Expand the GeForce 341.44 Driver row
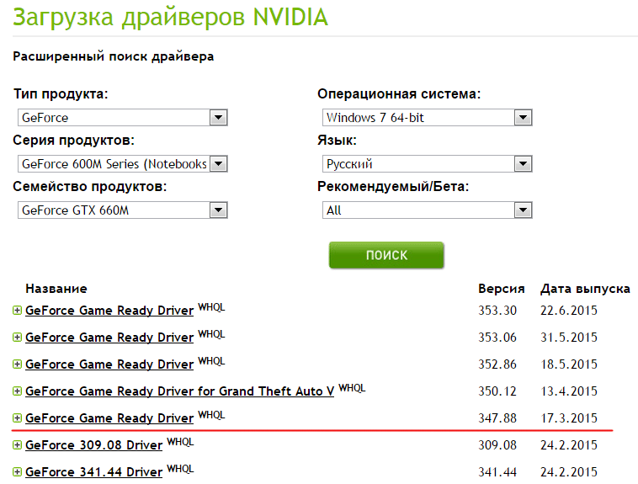638x484 pixels. click(x=17, y=471)
